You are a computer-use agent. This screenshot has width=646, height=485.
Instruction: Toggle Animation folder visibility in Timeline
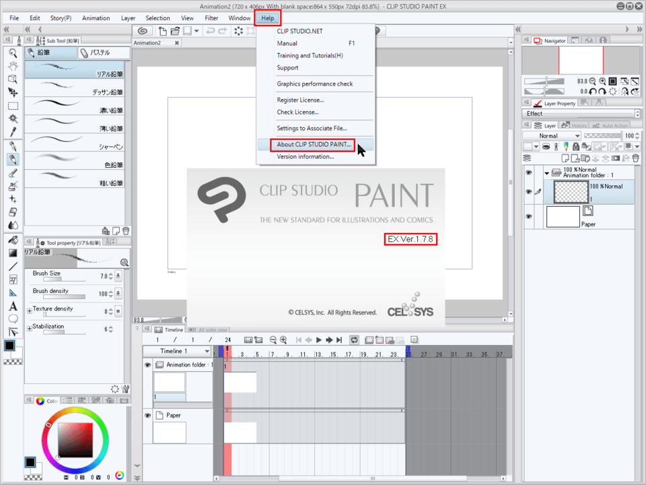(x=148, y=364)
